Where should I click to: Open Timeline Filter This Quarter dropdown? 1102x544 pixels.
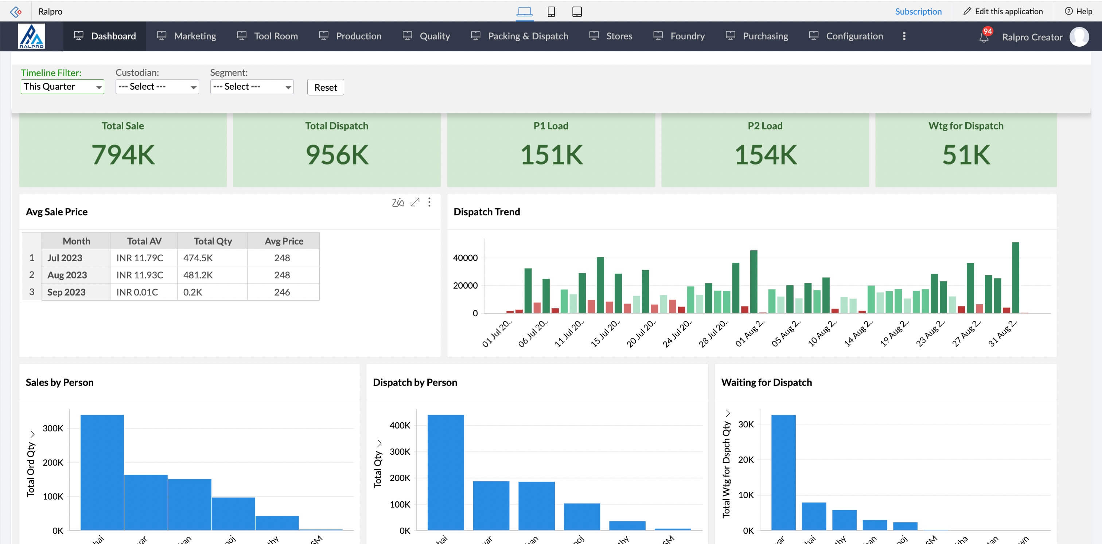click(x=62, y=87)
